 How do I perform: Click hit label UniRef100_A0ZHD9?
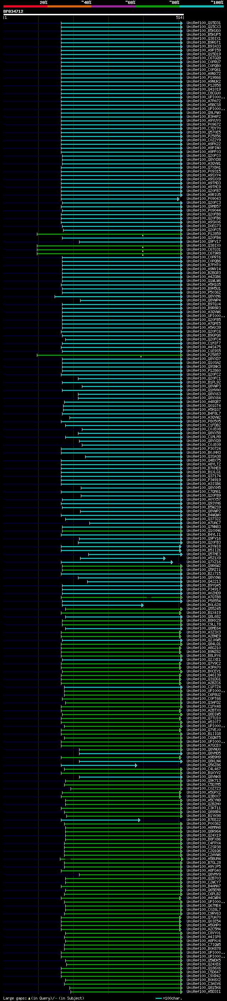(203, 593)
